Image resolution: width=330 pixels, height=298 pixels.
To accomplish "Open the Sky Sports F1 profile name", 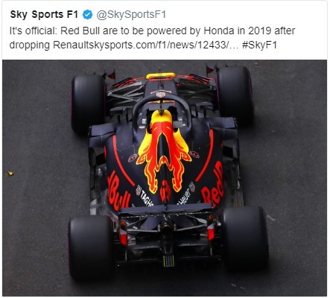I will click(44, 14).
